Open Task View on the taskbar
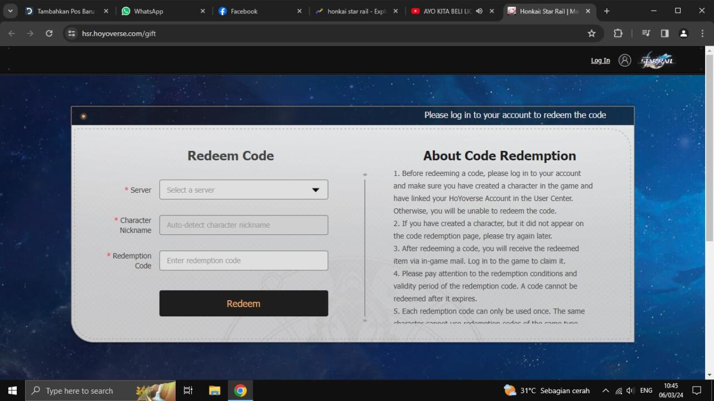This screenshot has height=401, width=714. [x=188, y=390]
